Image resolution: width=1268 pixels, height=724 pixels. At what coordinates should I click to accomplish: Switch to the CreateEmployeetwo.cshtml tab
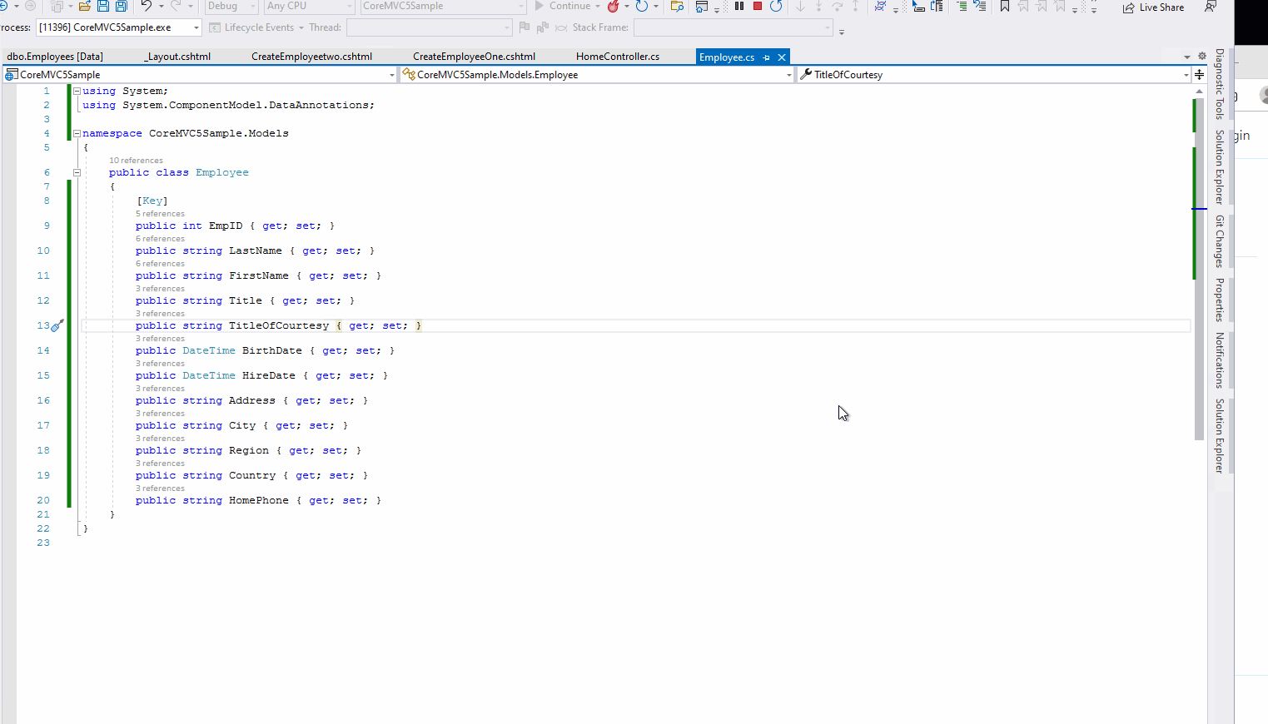[x=311, y=57]
